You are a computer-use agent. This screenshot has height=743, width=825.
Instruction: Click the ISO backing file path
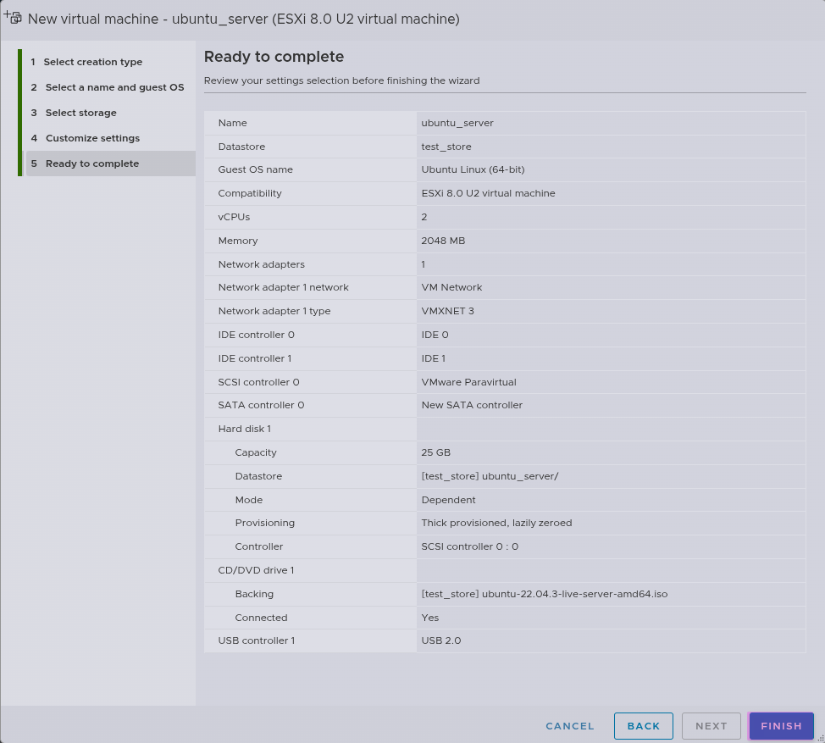click(544, 594)
